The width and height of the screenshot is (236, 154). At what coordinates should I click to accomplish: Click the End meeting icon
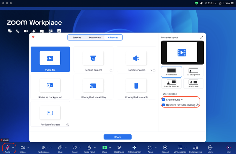coord(229,148)
